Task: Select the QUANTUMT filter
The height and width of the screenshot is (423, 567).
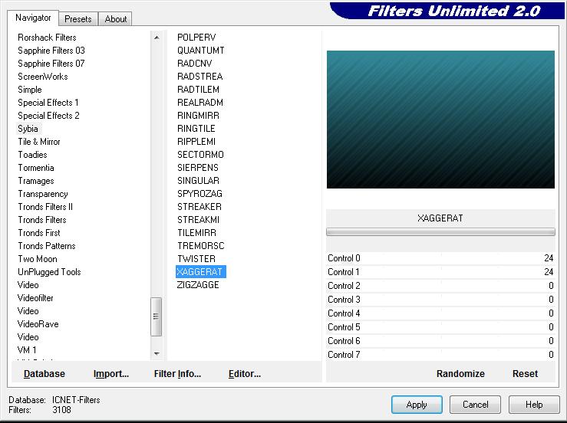Action: point(201,51)
